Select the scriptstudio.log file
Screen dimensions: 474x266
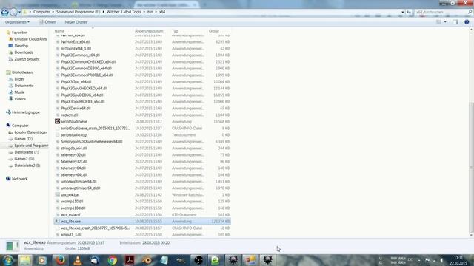point(73,134)
